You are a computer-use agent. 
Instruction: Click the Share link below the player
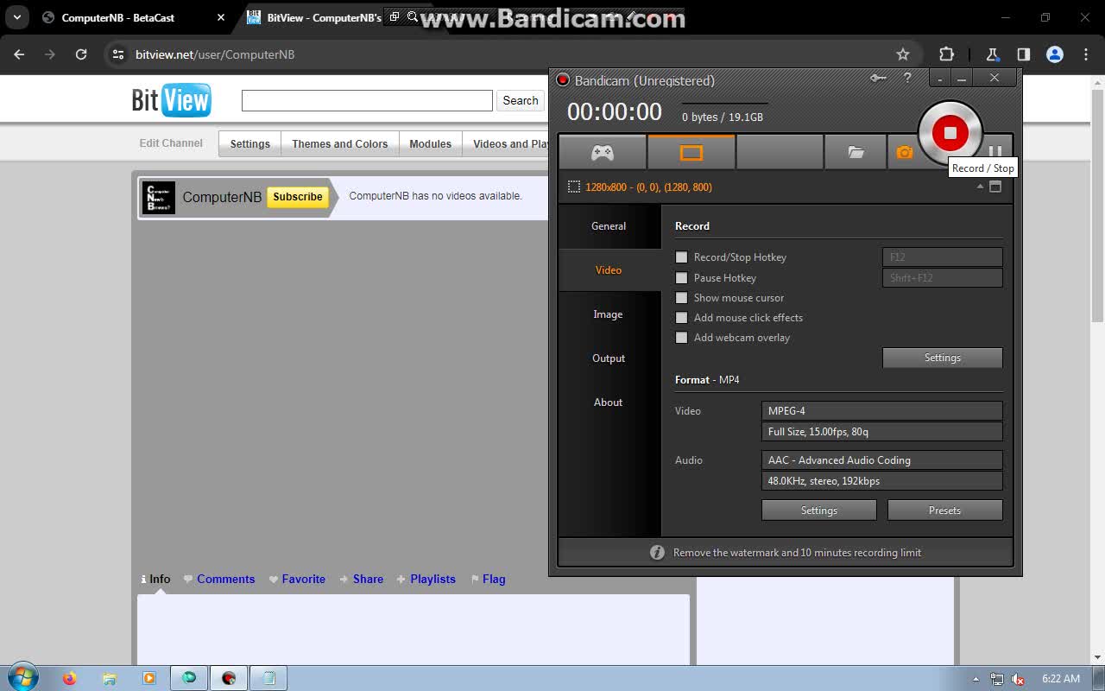tap(362, 580)
